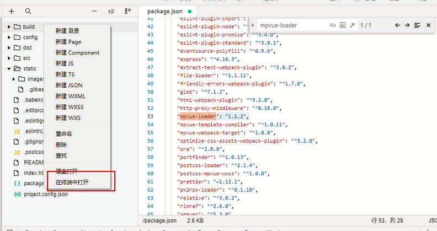This screenshot has width=437, height=231.
Task: Expand the dist folder arrow
Action: pos(9,48)
